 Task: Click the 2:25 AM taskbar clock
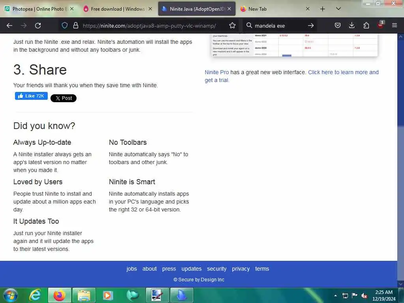[x=384, y=296]
